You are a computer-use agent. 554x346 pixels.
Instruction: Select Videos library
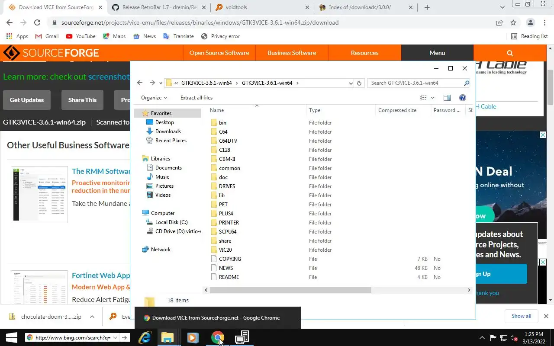pos(163,195)
